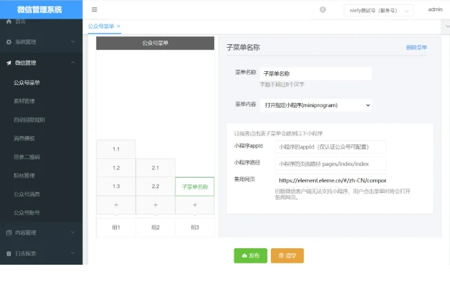Click the 系统管理 gear icon

pos(8,42)
